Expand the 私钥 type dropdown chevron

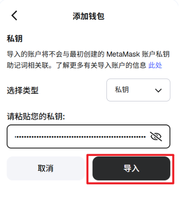tap(158, 90)
